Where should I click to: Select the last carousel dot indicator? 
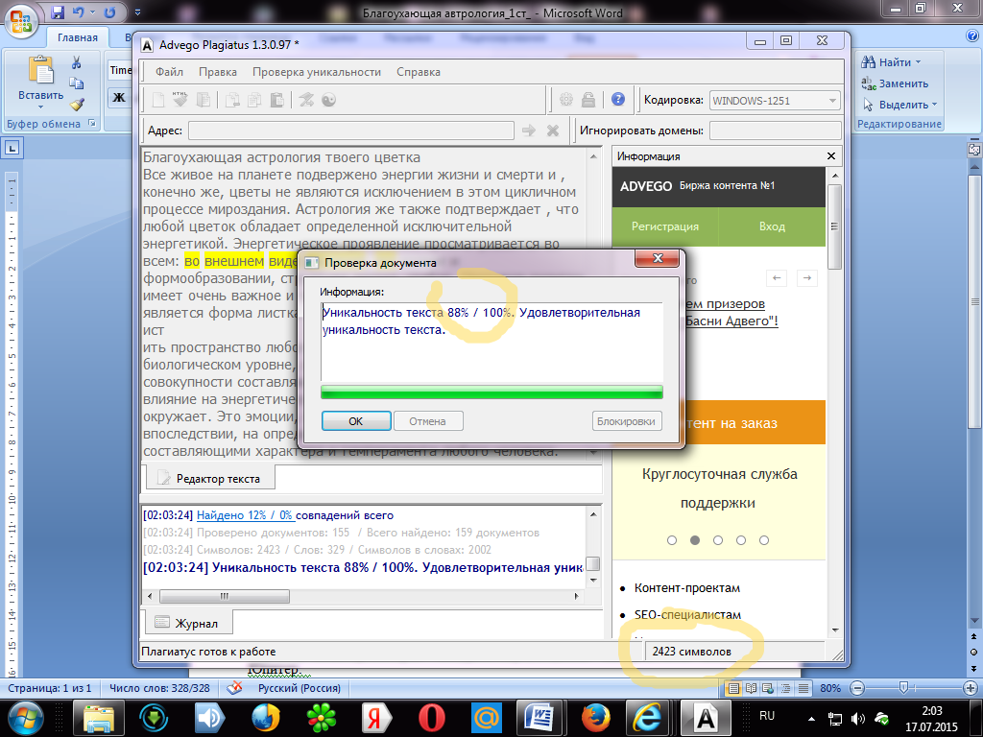tap(764, 540)
